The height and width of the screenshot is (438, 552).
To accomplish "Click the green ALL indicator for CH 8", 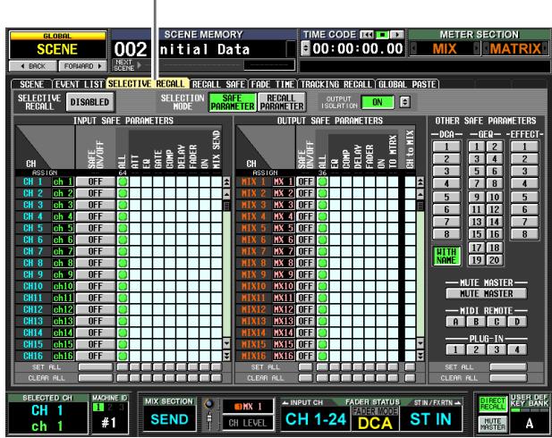I will pyautogui.click(x=123, y=263).
